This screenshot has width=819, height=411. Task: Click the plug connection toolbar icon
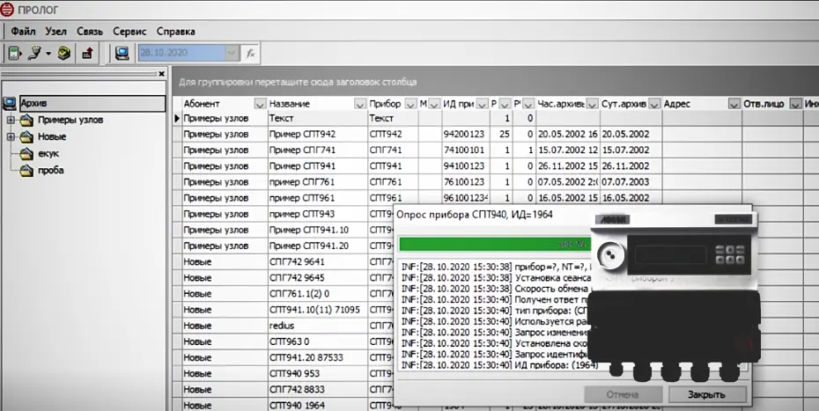point(35,53)
